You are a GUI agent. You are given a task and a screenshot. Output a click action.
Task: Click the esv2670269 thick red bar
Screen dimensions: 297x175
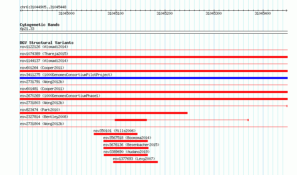coord(154,99)
